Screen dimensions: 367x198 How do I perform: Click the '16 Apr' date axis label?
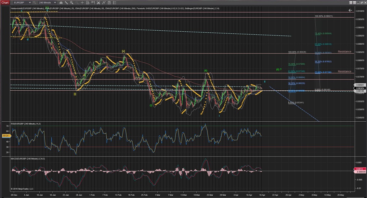(x=262, y=195)
